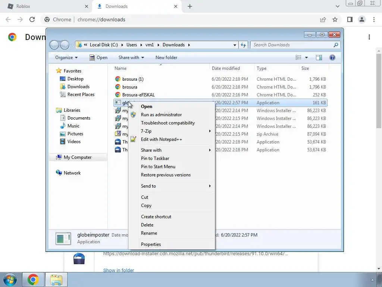Viewport: 382px width, 287px height.
Task: Open the Videos library
Action: click(x=74, y=142)
